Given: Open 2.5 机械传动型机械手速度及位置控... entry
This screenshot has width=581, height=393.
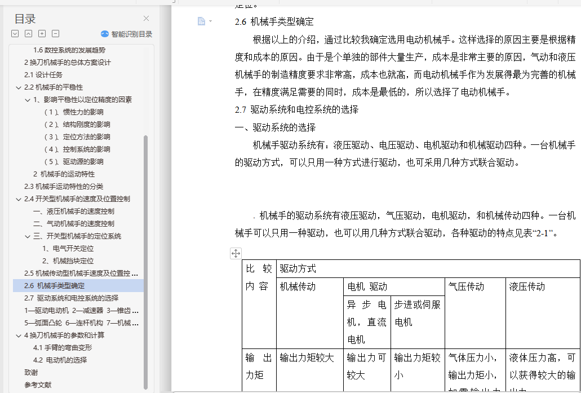Looking at the screenshot, I should coord(81,273).
